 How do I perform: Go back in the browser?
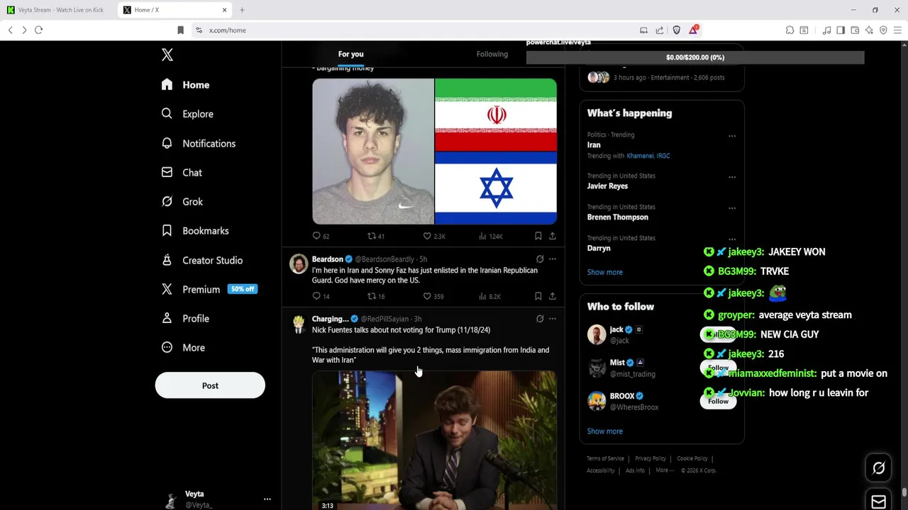pos(11,30)
